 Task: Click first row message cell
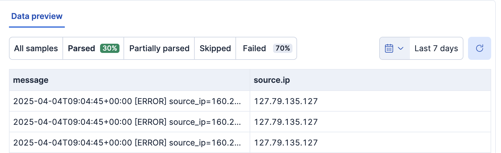pyautogui.click(x=127, y=101)
